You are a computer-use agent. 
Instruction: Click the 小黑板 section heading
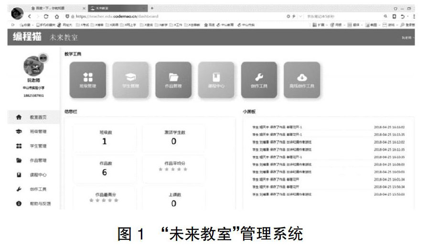tap(249, 112)
